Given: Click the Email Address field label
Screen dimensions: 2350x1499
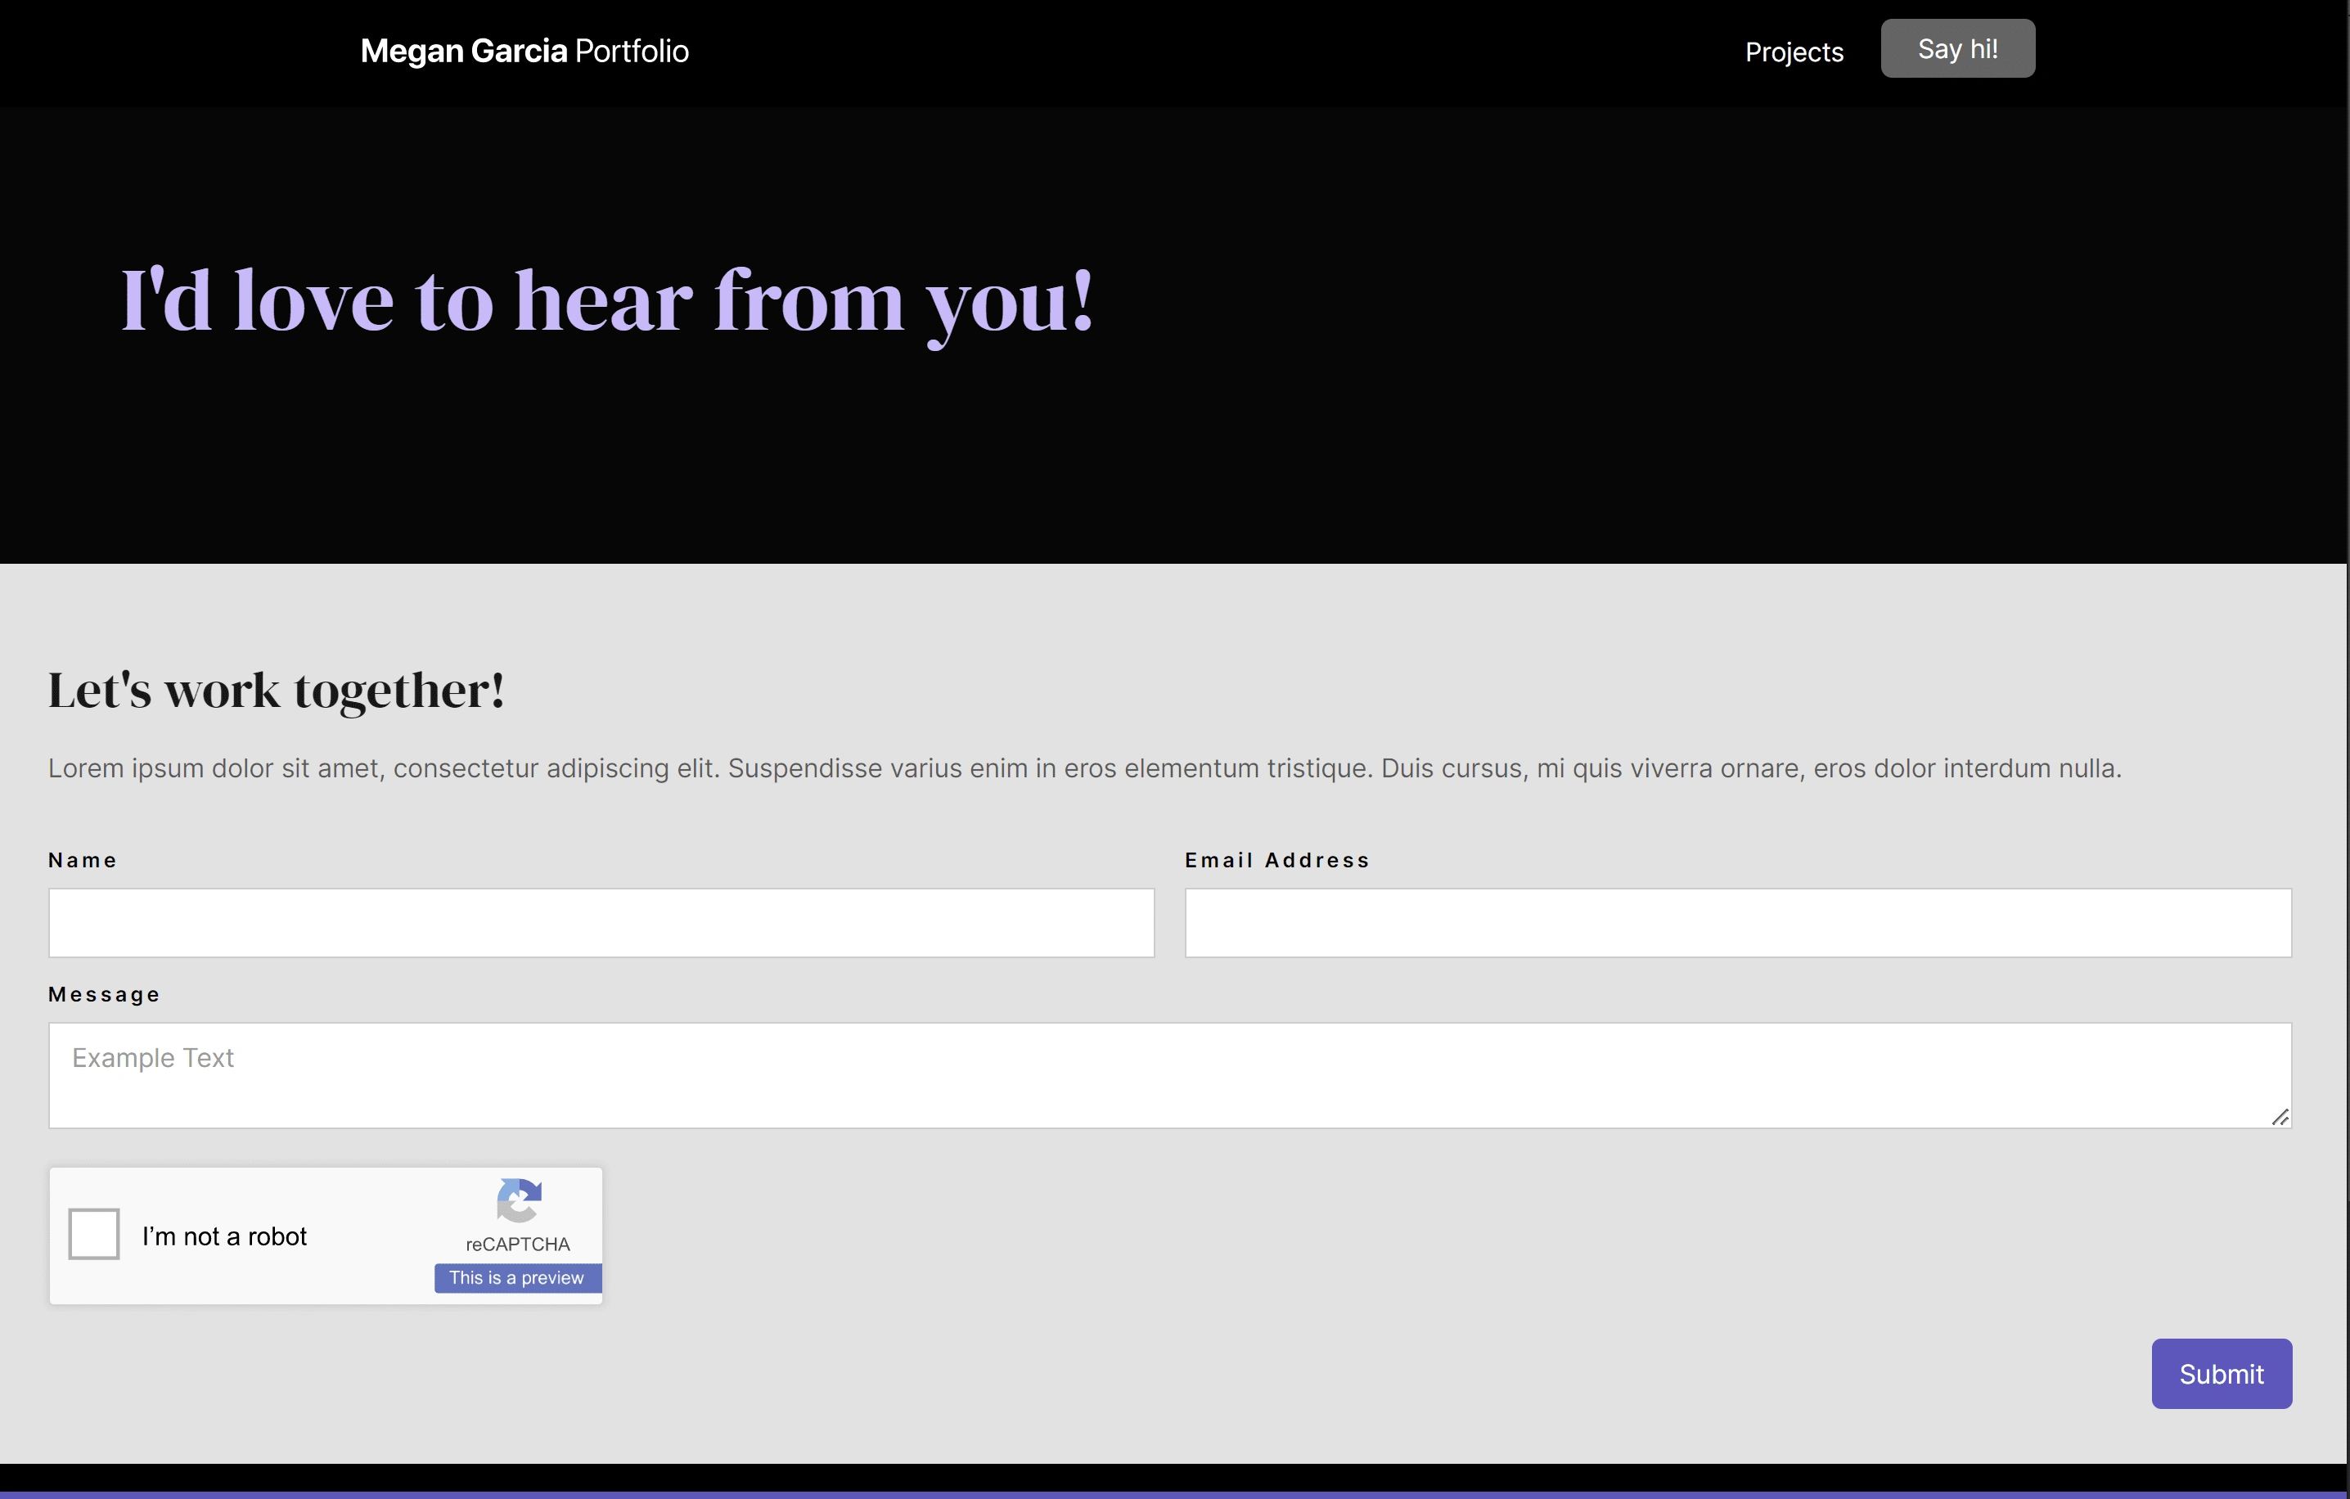Looking at the screenshot, I should coord(1277,860).
